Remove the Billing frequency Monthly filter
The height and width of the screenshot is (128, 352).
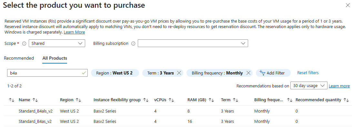[x=248, y=73]
